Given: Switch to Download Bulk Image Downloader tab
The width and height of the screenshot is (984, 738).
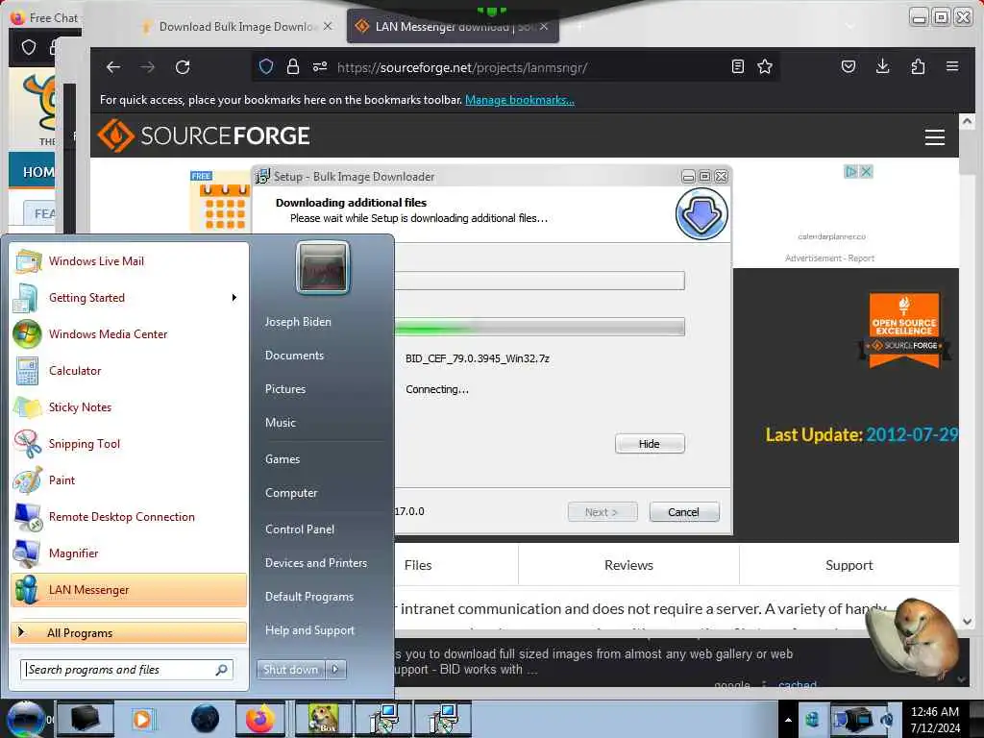Looking at the screenshot, I should click(x=236, y=26).
